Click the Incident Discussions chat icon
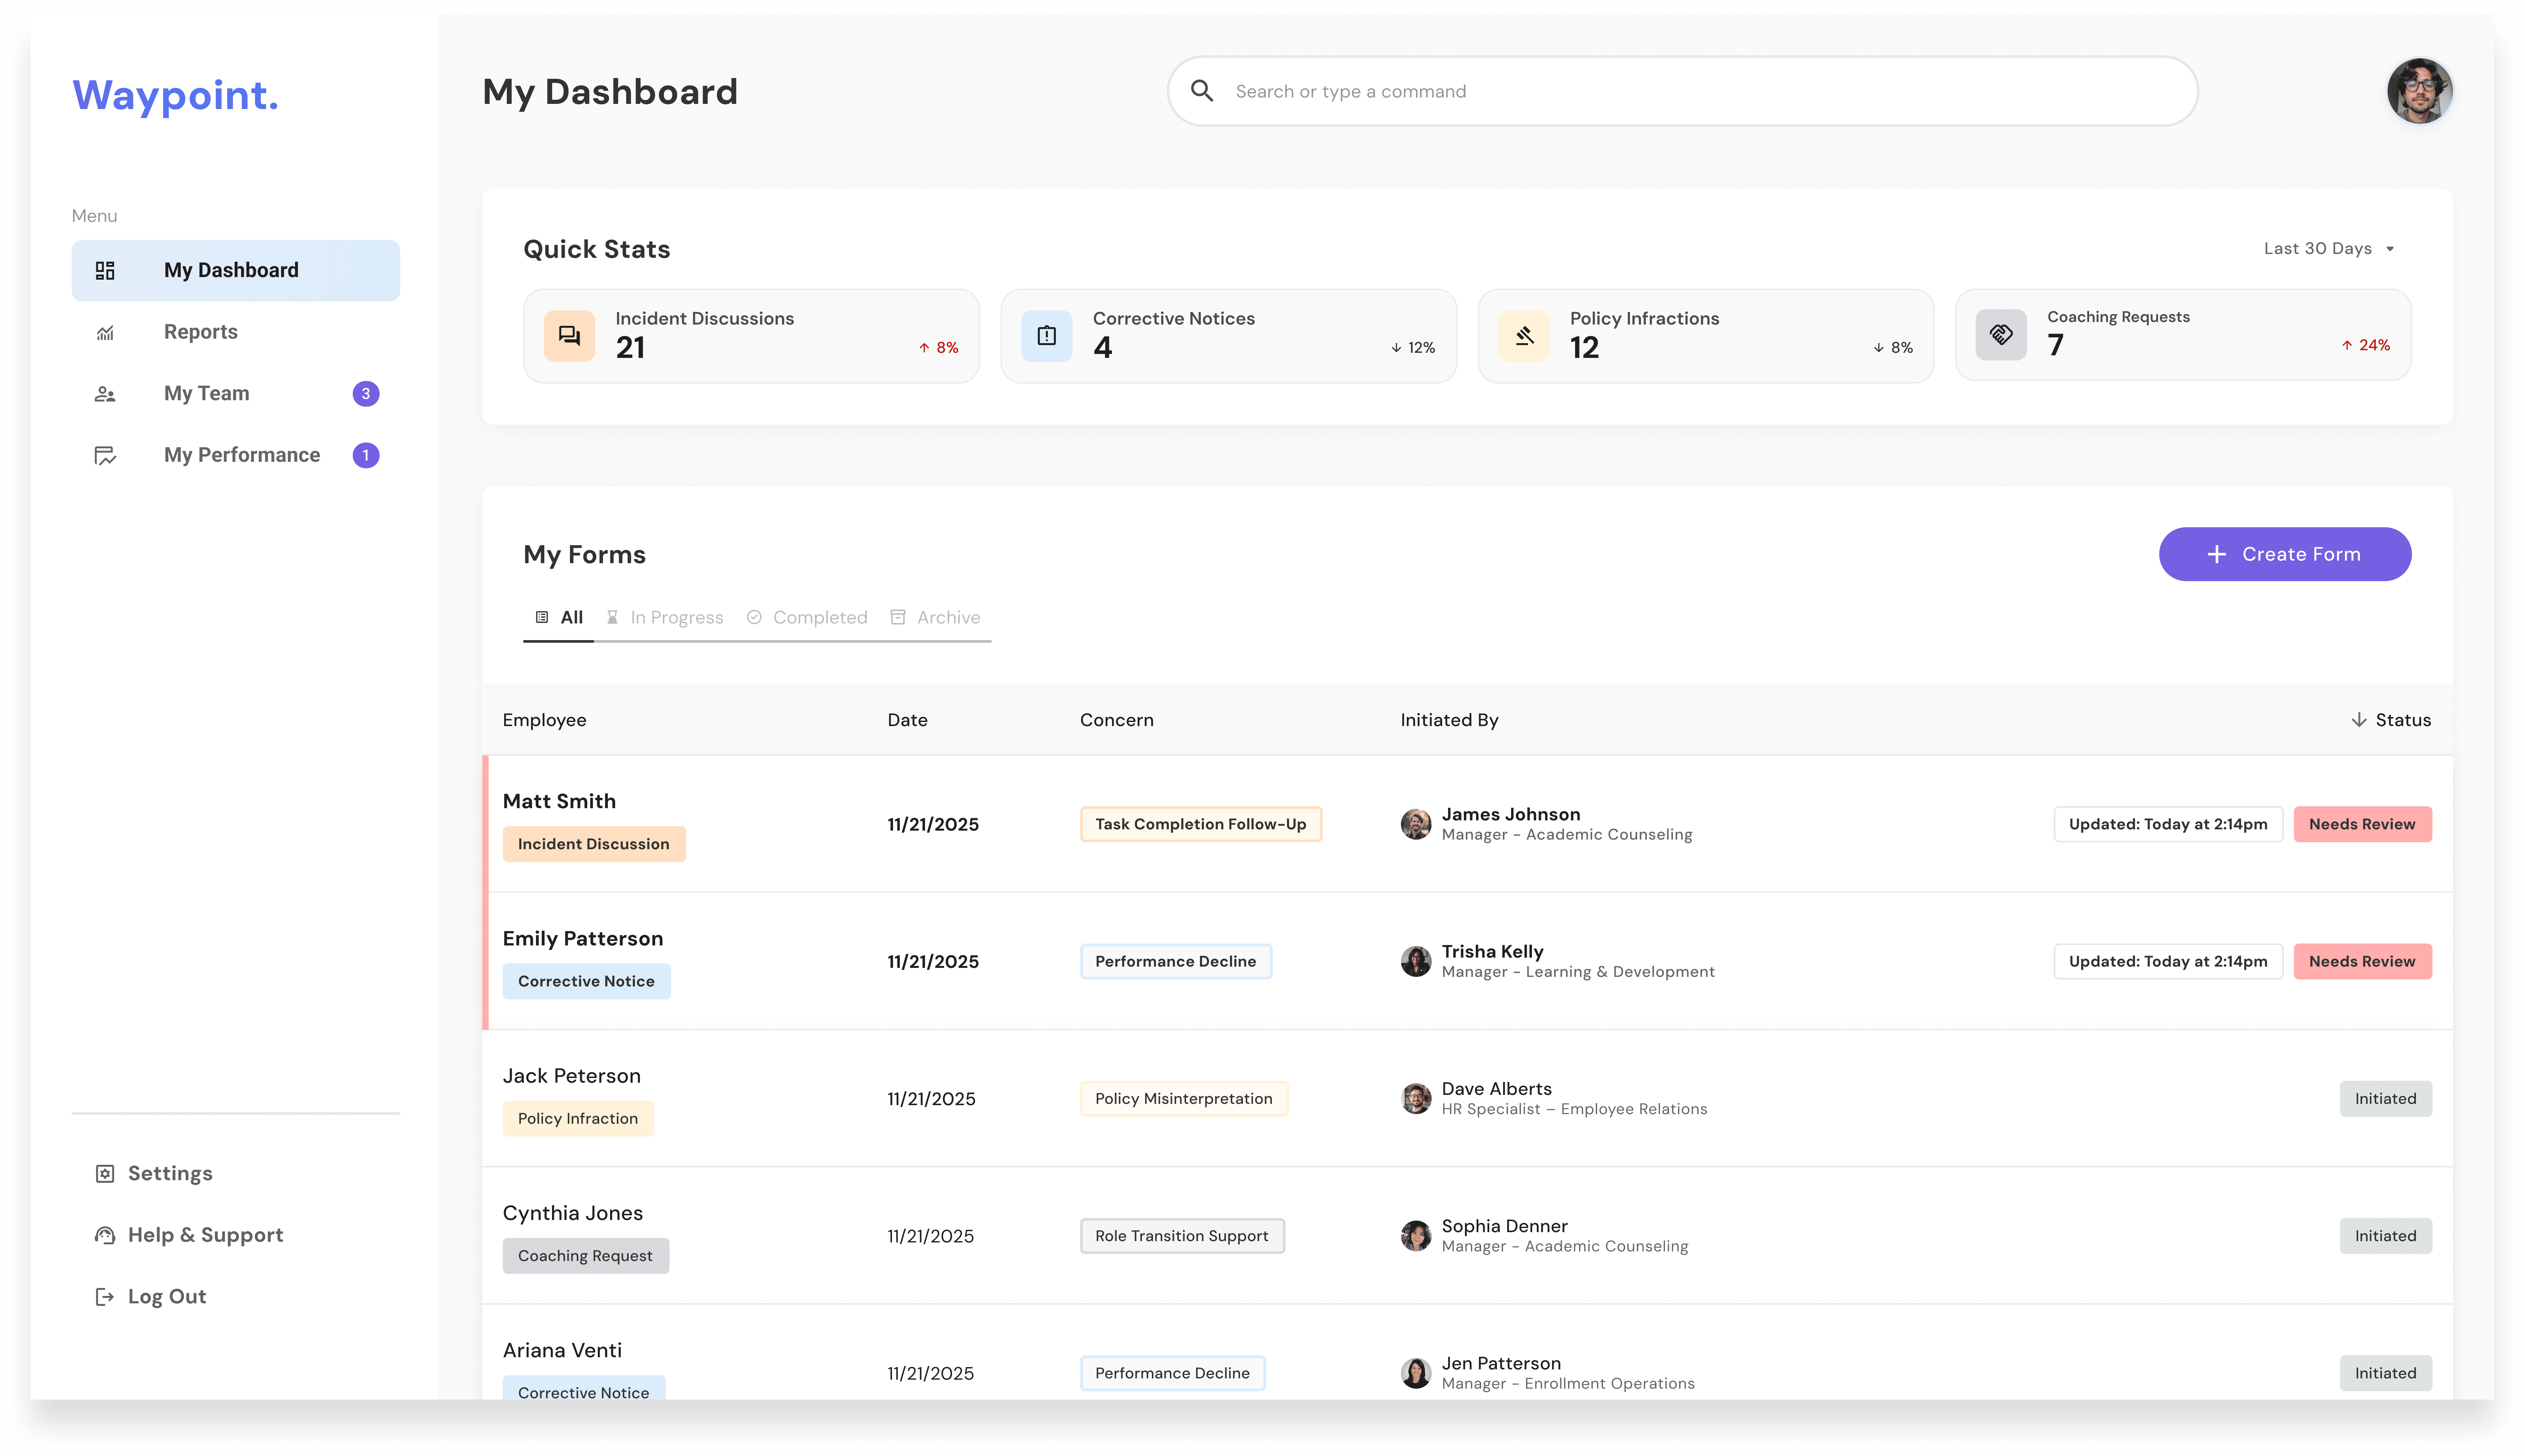The height and width of the screenshot is (1456, 2525). [569, 336]
